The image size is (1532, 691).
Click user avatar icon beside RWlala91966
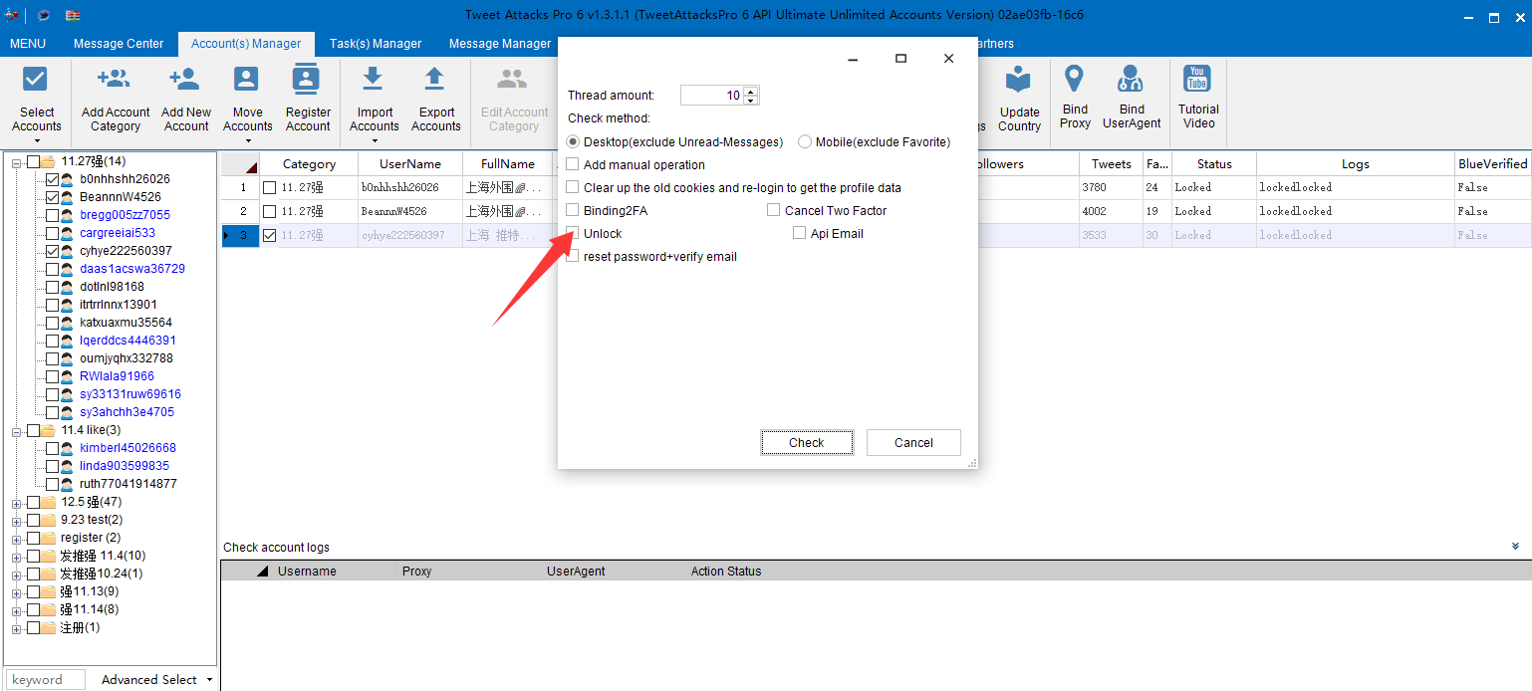pyautogui.click(x=67, y=376)
